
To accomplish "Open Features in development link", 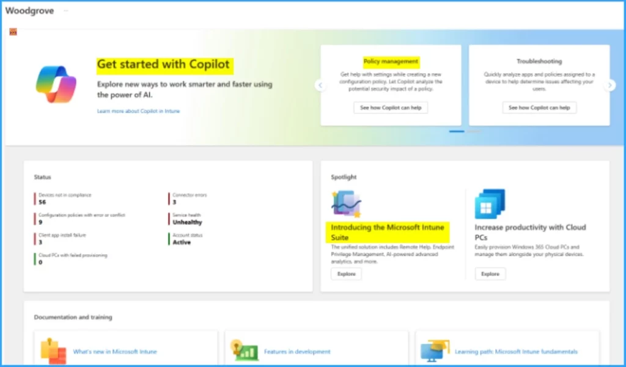I will pyautogui.click(x=297, y=352).
